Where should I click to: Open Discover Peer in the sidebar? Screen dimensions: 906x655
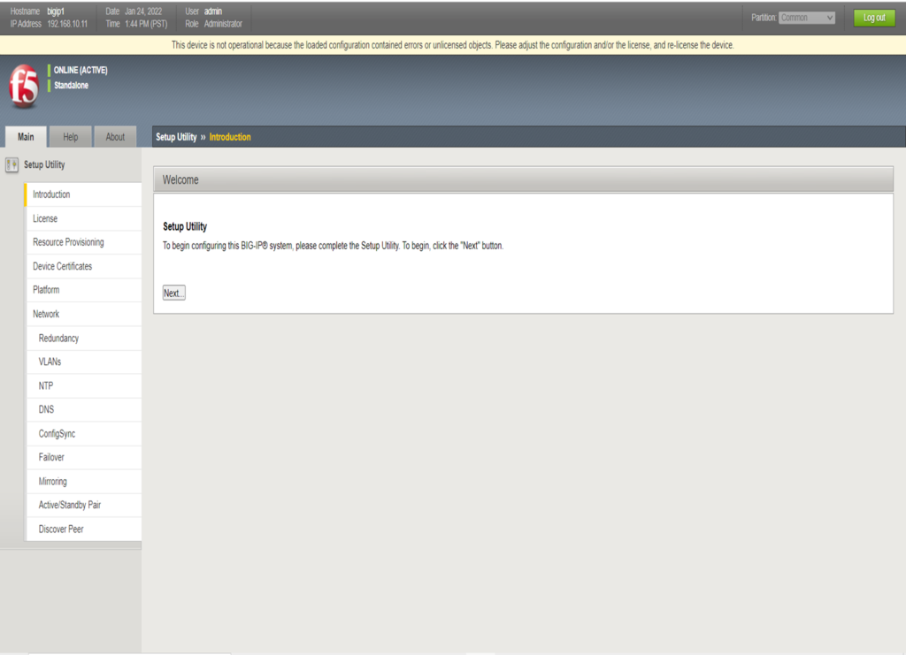61,529
